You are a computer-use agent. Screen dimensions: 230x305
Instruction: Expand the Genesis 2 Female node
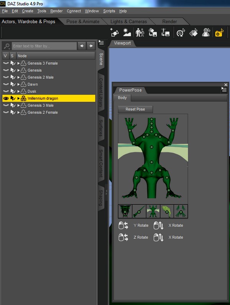(x=18, y=112)
